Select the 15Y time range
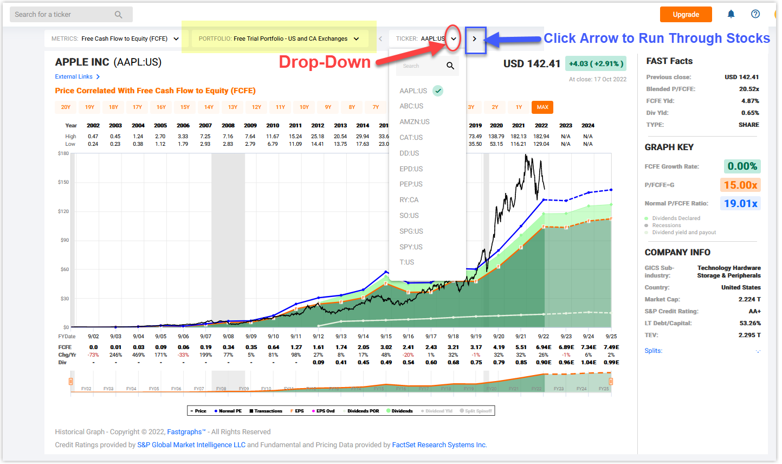782x464 pixels. tap(185, 107)
